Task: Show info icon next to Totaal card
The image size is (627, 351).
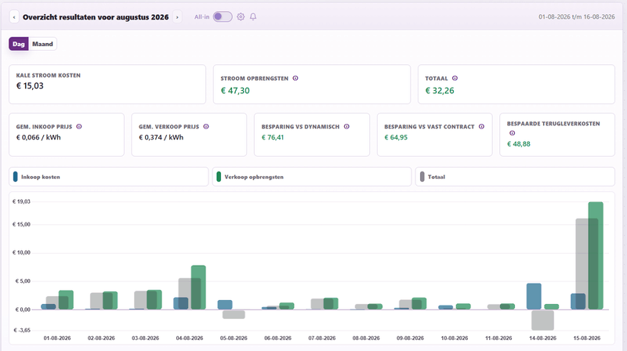Action: 455,78
